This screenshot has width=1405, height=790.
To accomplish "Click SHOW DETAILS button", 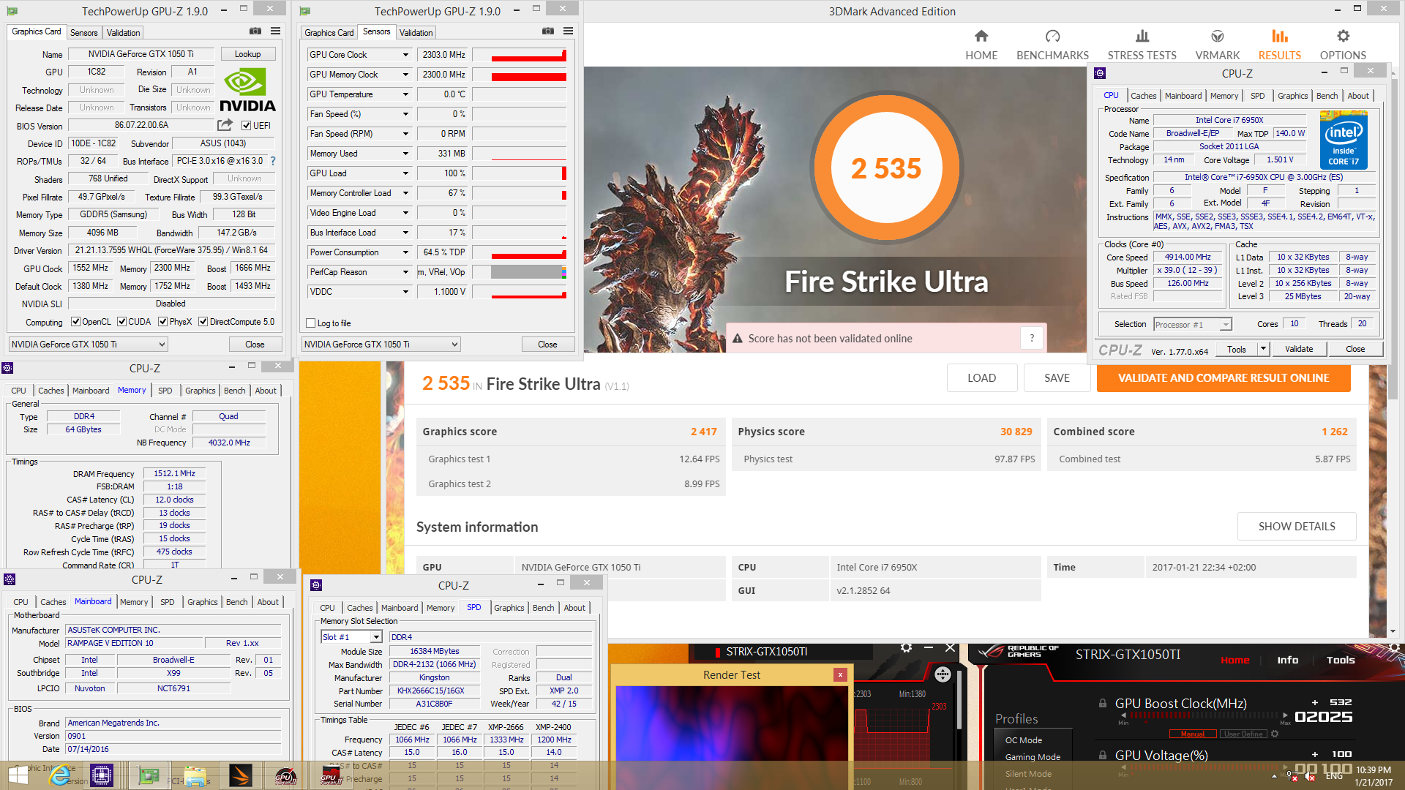I will pyautogui.click(x=1297, y=527).
